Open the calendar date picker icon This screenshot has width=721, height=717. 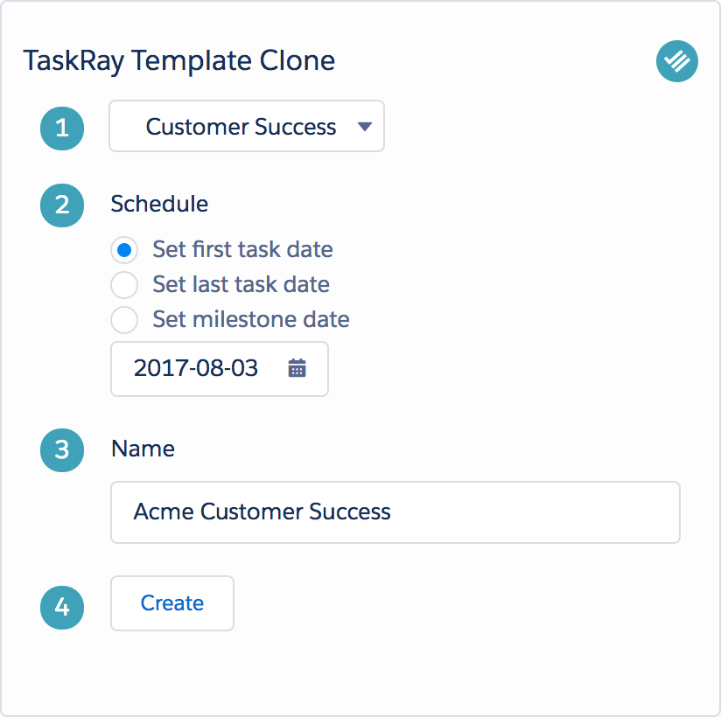tap(297, 368)
